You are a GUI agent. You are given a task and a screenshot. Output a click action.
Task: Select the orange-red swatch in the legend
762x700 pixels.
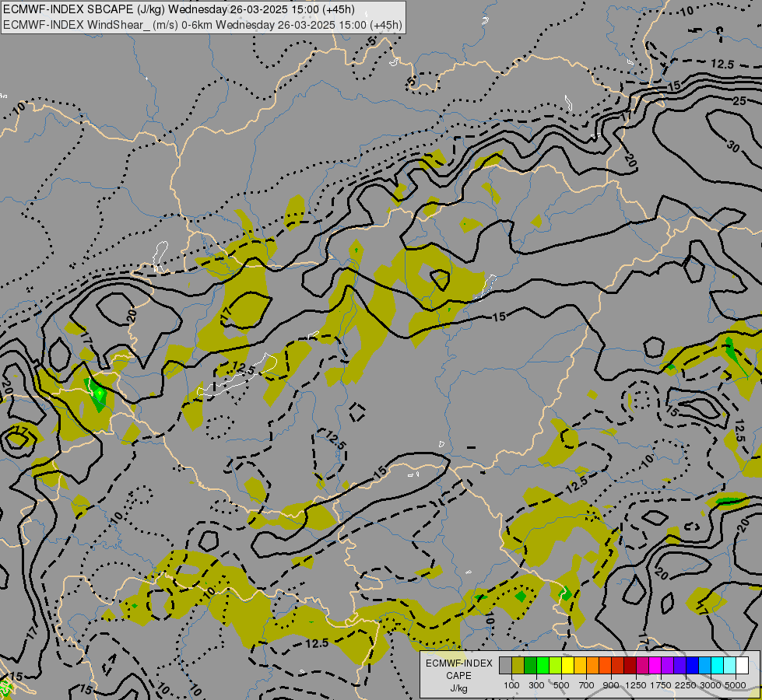point(605,666)
